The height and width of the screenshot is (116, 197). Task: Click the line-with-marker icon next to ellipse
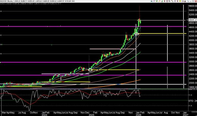point(183,1)
